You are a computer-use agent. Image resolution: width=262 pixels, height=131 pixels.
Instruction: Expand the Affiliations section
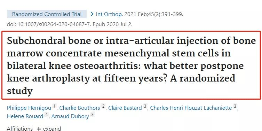pyautogui.click(x=49, y=129)
